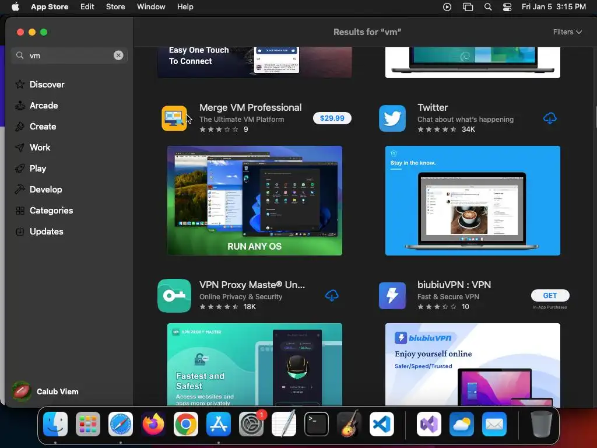Launch Google Chrome from the dock

[x=186, y=424]
